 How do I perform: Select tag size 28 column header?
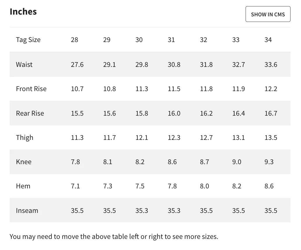(x=74, y=40)
